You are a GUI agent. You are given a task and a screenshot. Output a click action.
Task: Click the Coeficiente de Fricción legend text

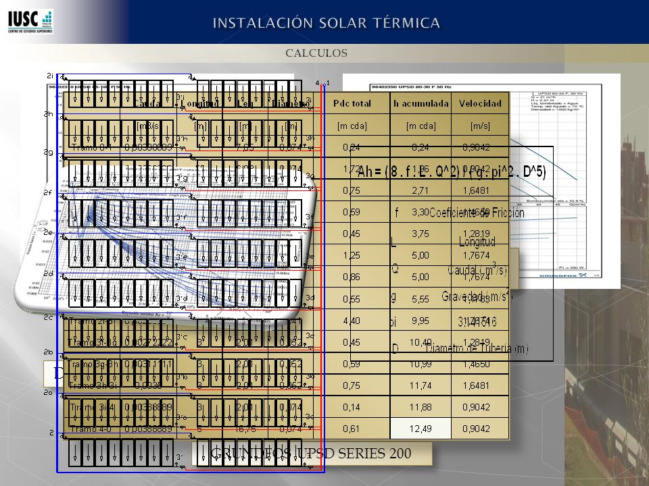pyautogui.click(x=477, y=213)
